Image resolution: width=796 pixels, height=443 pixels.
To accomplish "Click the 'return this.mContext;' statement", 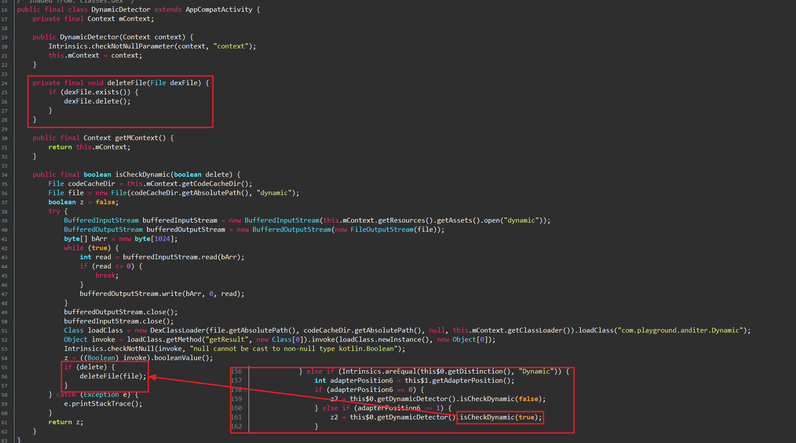I will pyautogui.click(x=89, y=147).
